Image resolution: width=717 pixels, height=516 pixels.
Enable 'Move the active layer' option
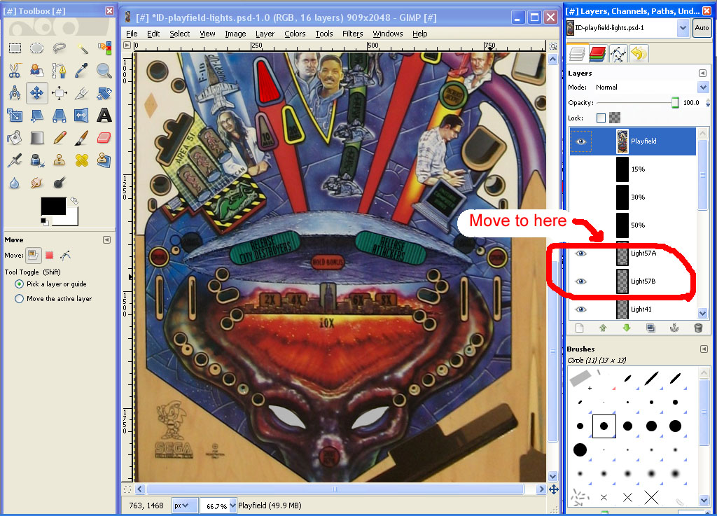point(20,299)
